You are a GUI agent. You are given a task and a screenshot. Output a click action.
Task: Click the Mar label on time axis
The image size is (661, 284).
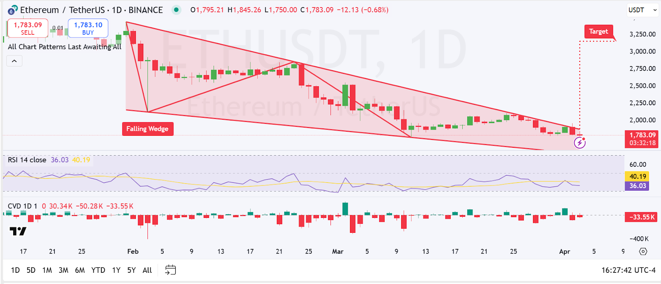(338, 251)
